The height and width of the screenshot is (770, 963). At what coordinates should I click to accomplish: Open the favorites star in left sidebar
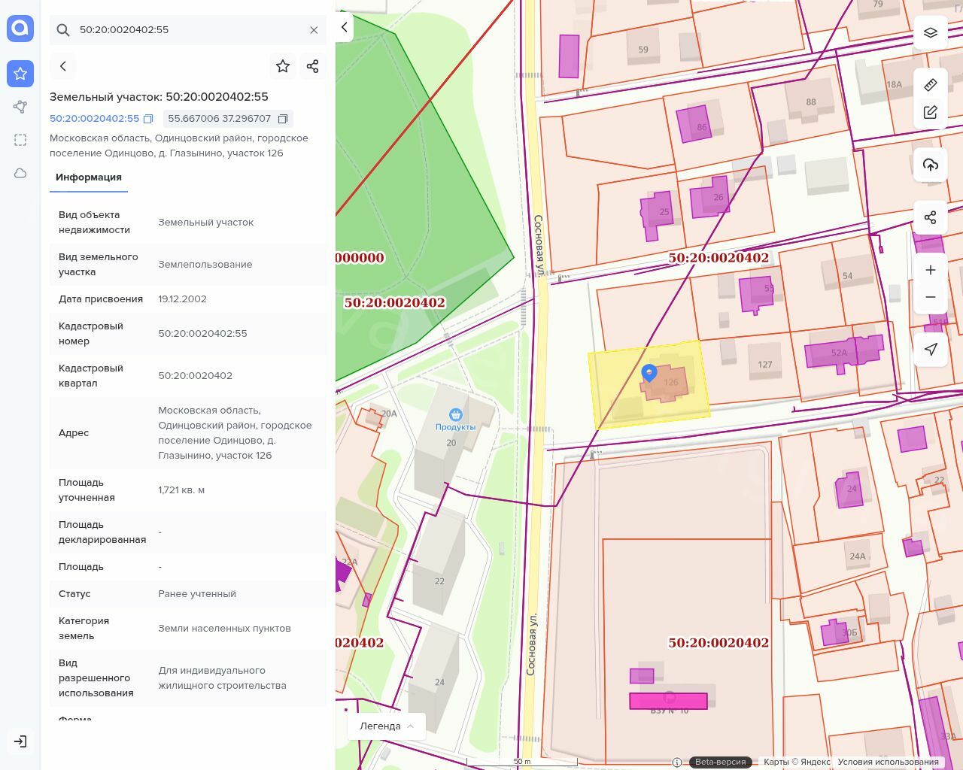[x=20, y=74]
